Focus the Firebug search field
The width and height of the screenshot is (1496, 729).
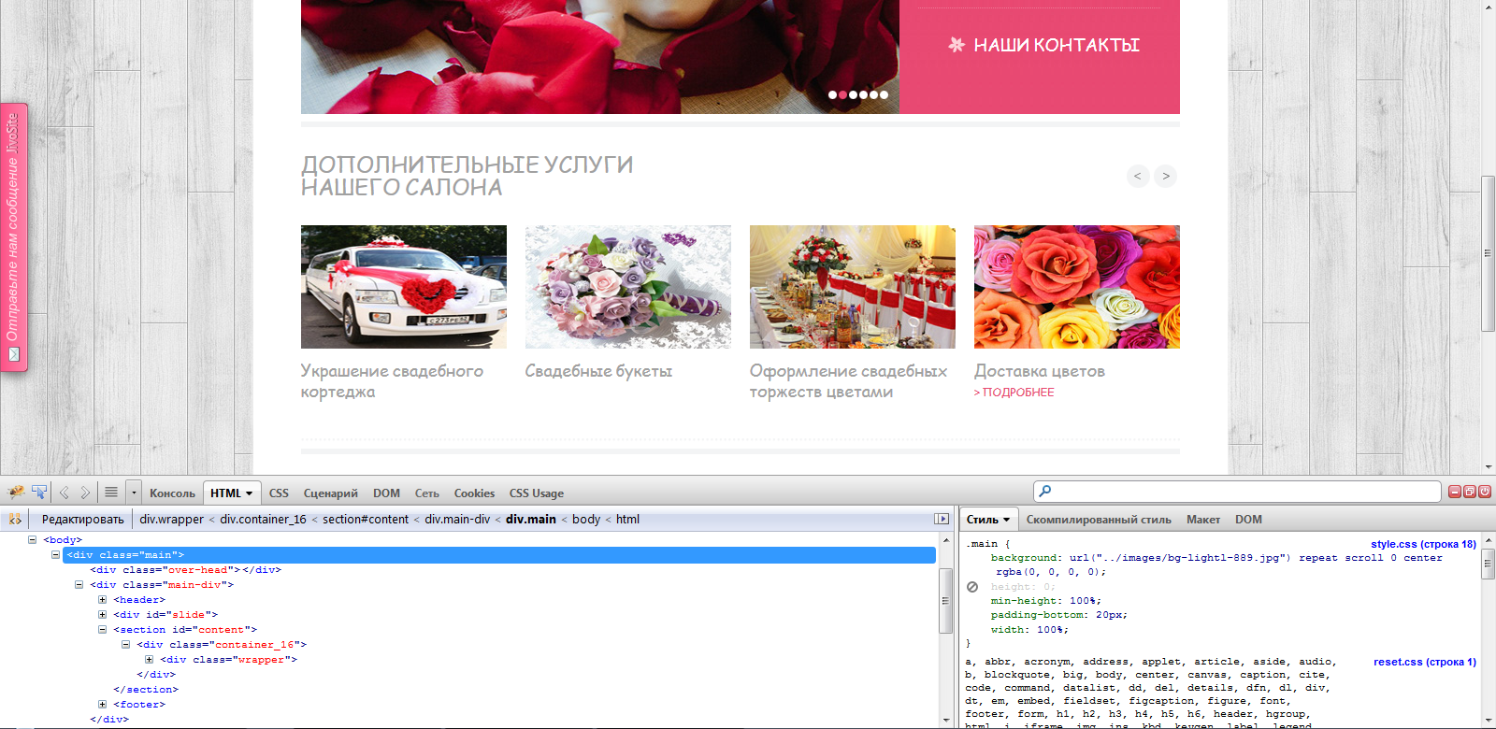click(1237, 492)
